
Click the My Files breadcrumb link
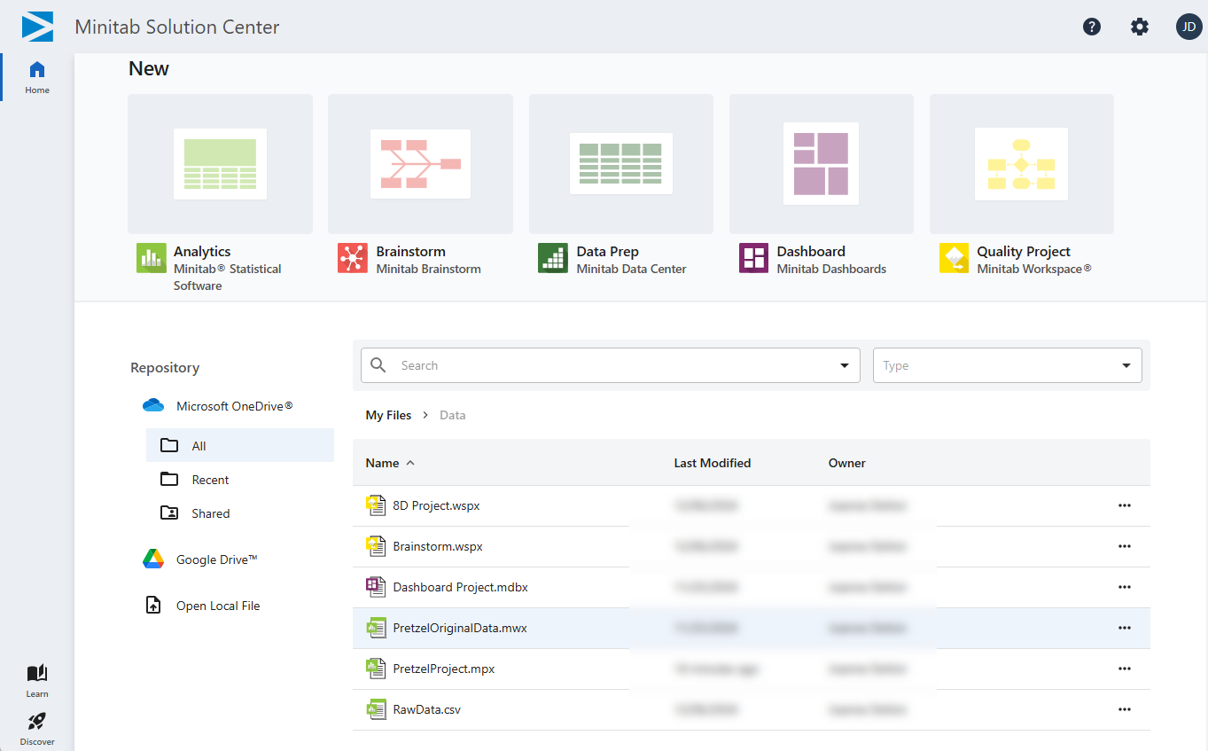pyautogui.click(x=388, y=415)
